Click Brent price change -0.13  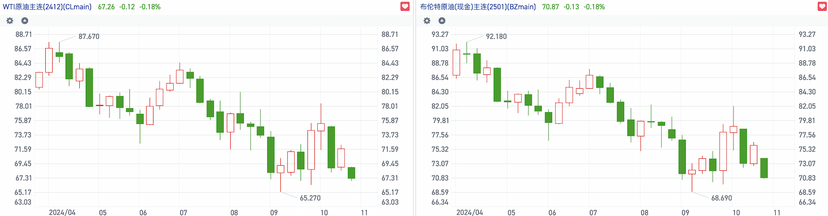click(571, 7)
